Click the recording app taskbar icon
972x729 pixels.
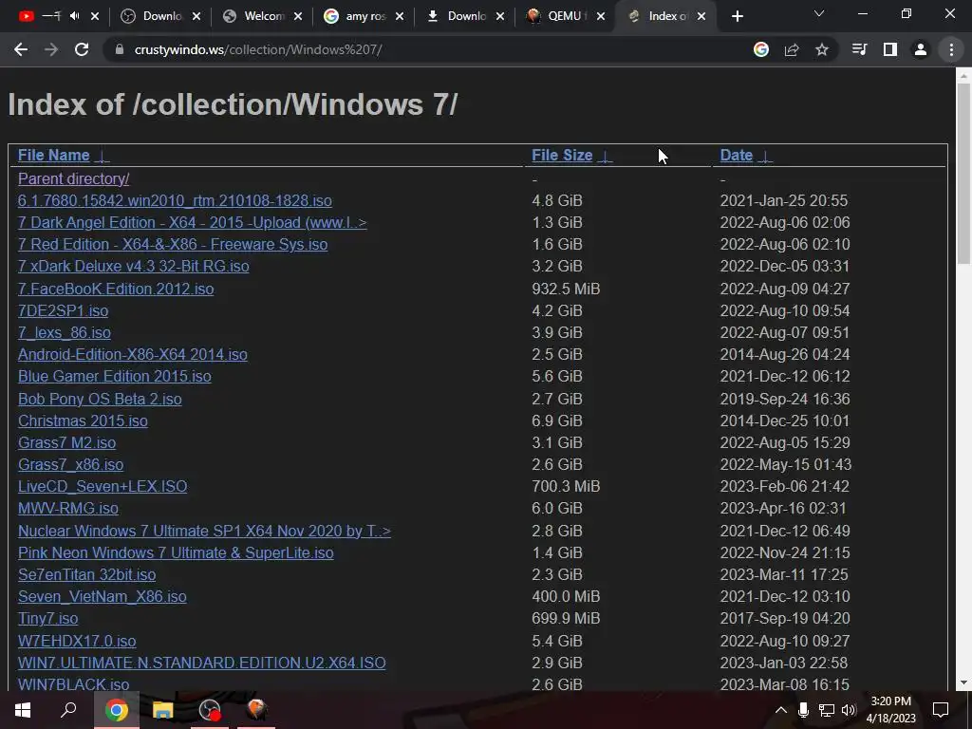tap(210, 710)
